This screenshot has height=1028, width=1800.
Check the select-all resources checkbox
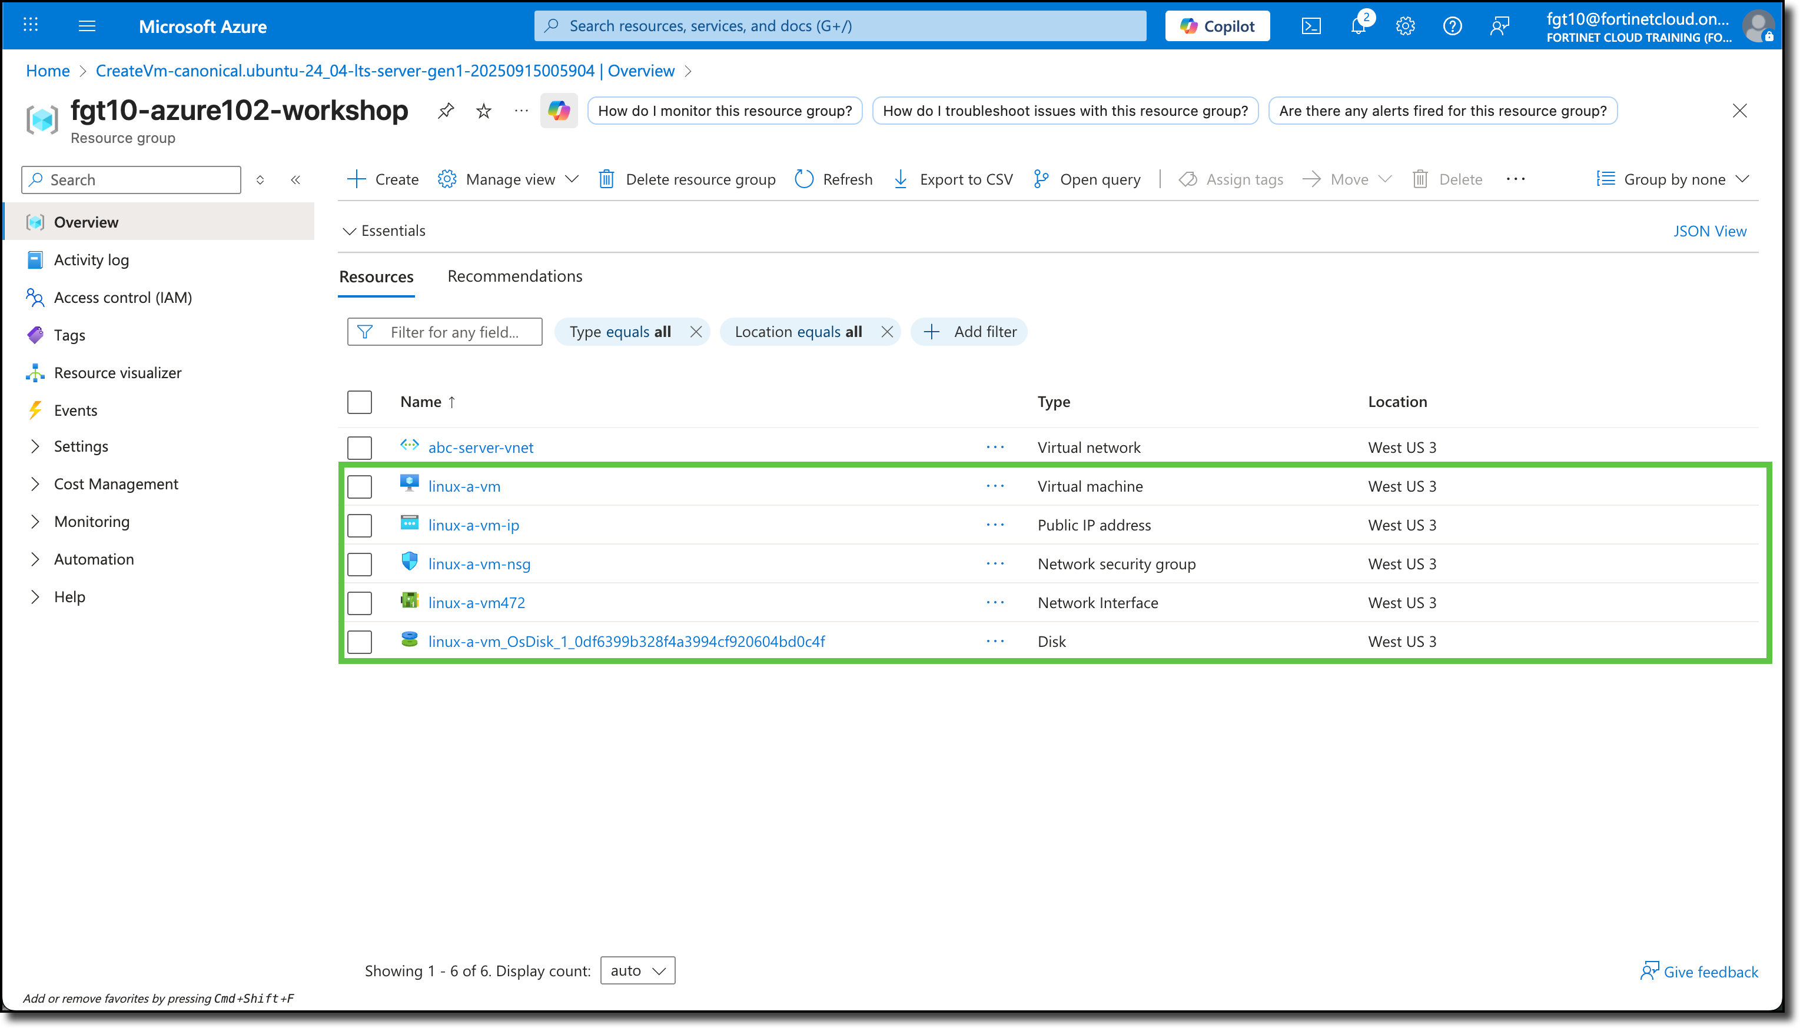point(360,401)
